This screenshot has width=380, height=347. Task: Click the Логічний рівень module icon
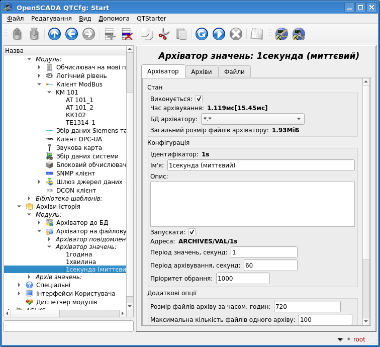click(49, 75)
